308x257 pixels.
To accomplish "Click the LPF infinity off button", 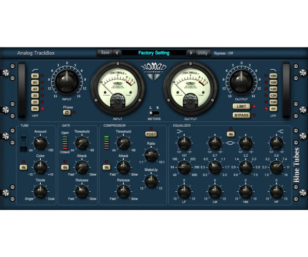I will tap(273, 109).
